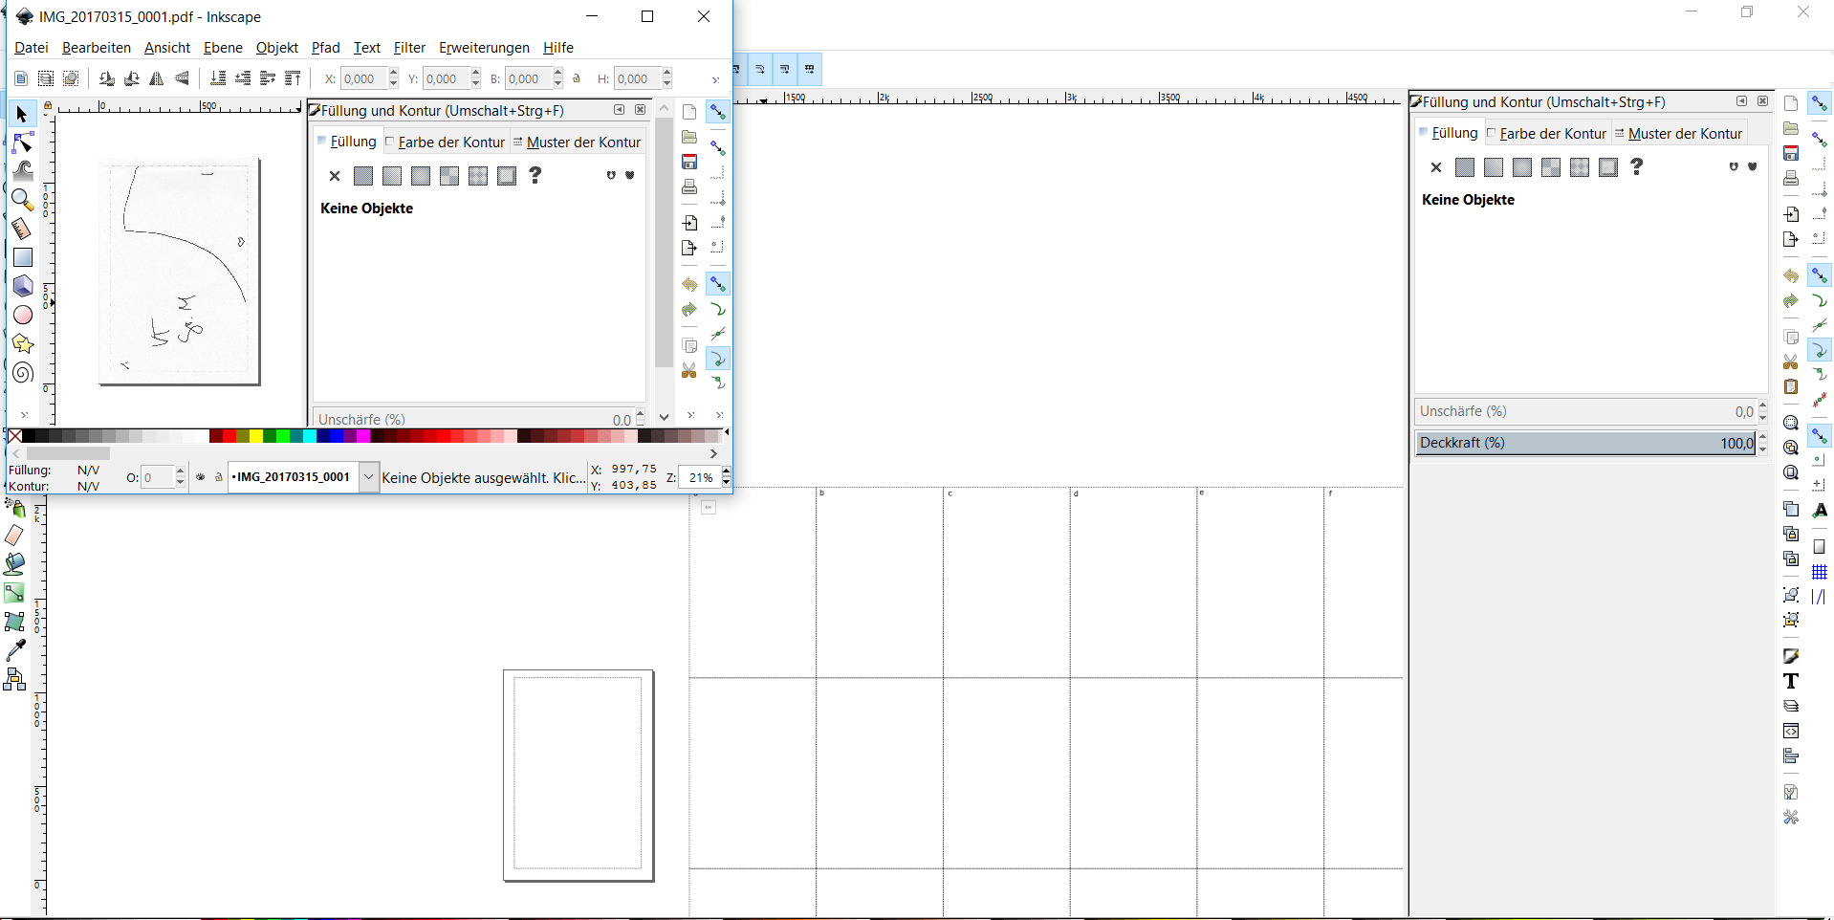Click the no paint X button in right panel
This screenshot has width=1834, height=920.
tap(1435, 167)
